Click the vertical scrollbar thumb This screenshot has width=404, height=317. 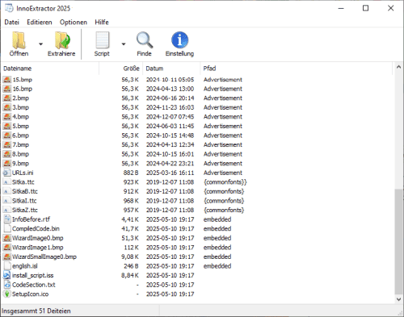point(398,241)
